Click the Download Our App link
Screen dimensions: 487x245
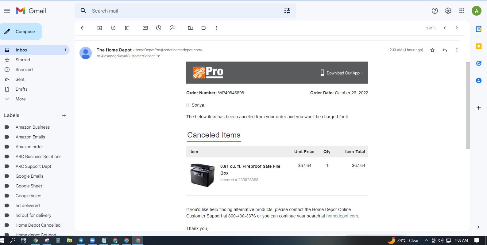(342, 73)
